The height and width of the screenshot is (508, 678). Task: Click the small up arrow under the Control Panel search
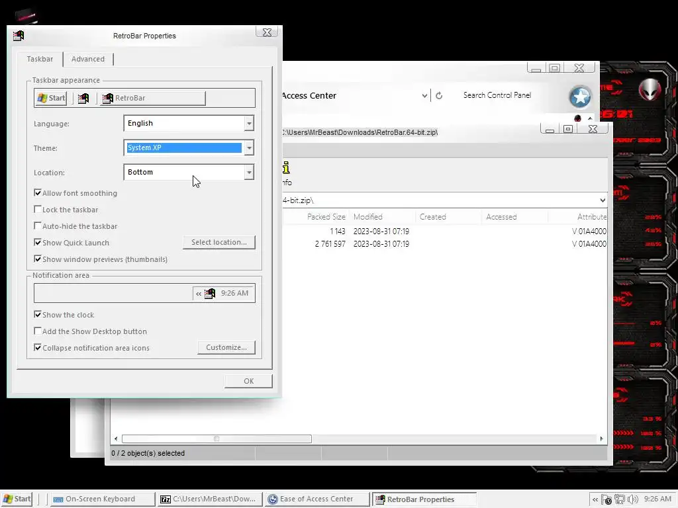coord(590,118)
